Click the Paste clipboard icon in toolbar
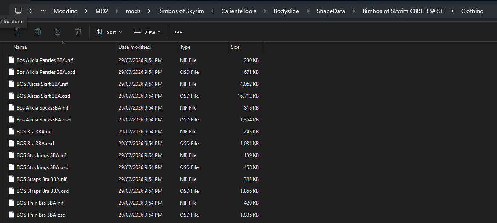The width and height of the screenshot is (497, 223). [x=17, y=32]
